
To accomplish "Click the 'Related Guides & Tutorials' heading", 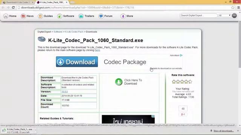I will click(57, 118).
